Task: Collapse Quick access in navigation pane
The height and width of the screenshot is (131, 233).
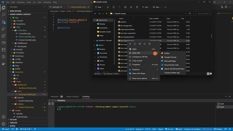Action: [94, 20]
